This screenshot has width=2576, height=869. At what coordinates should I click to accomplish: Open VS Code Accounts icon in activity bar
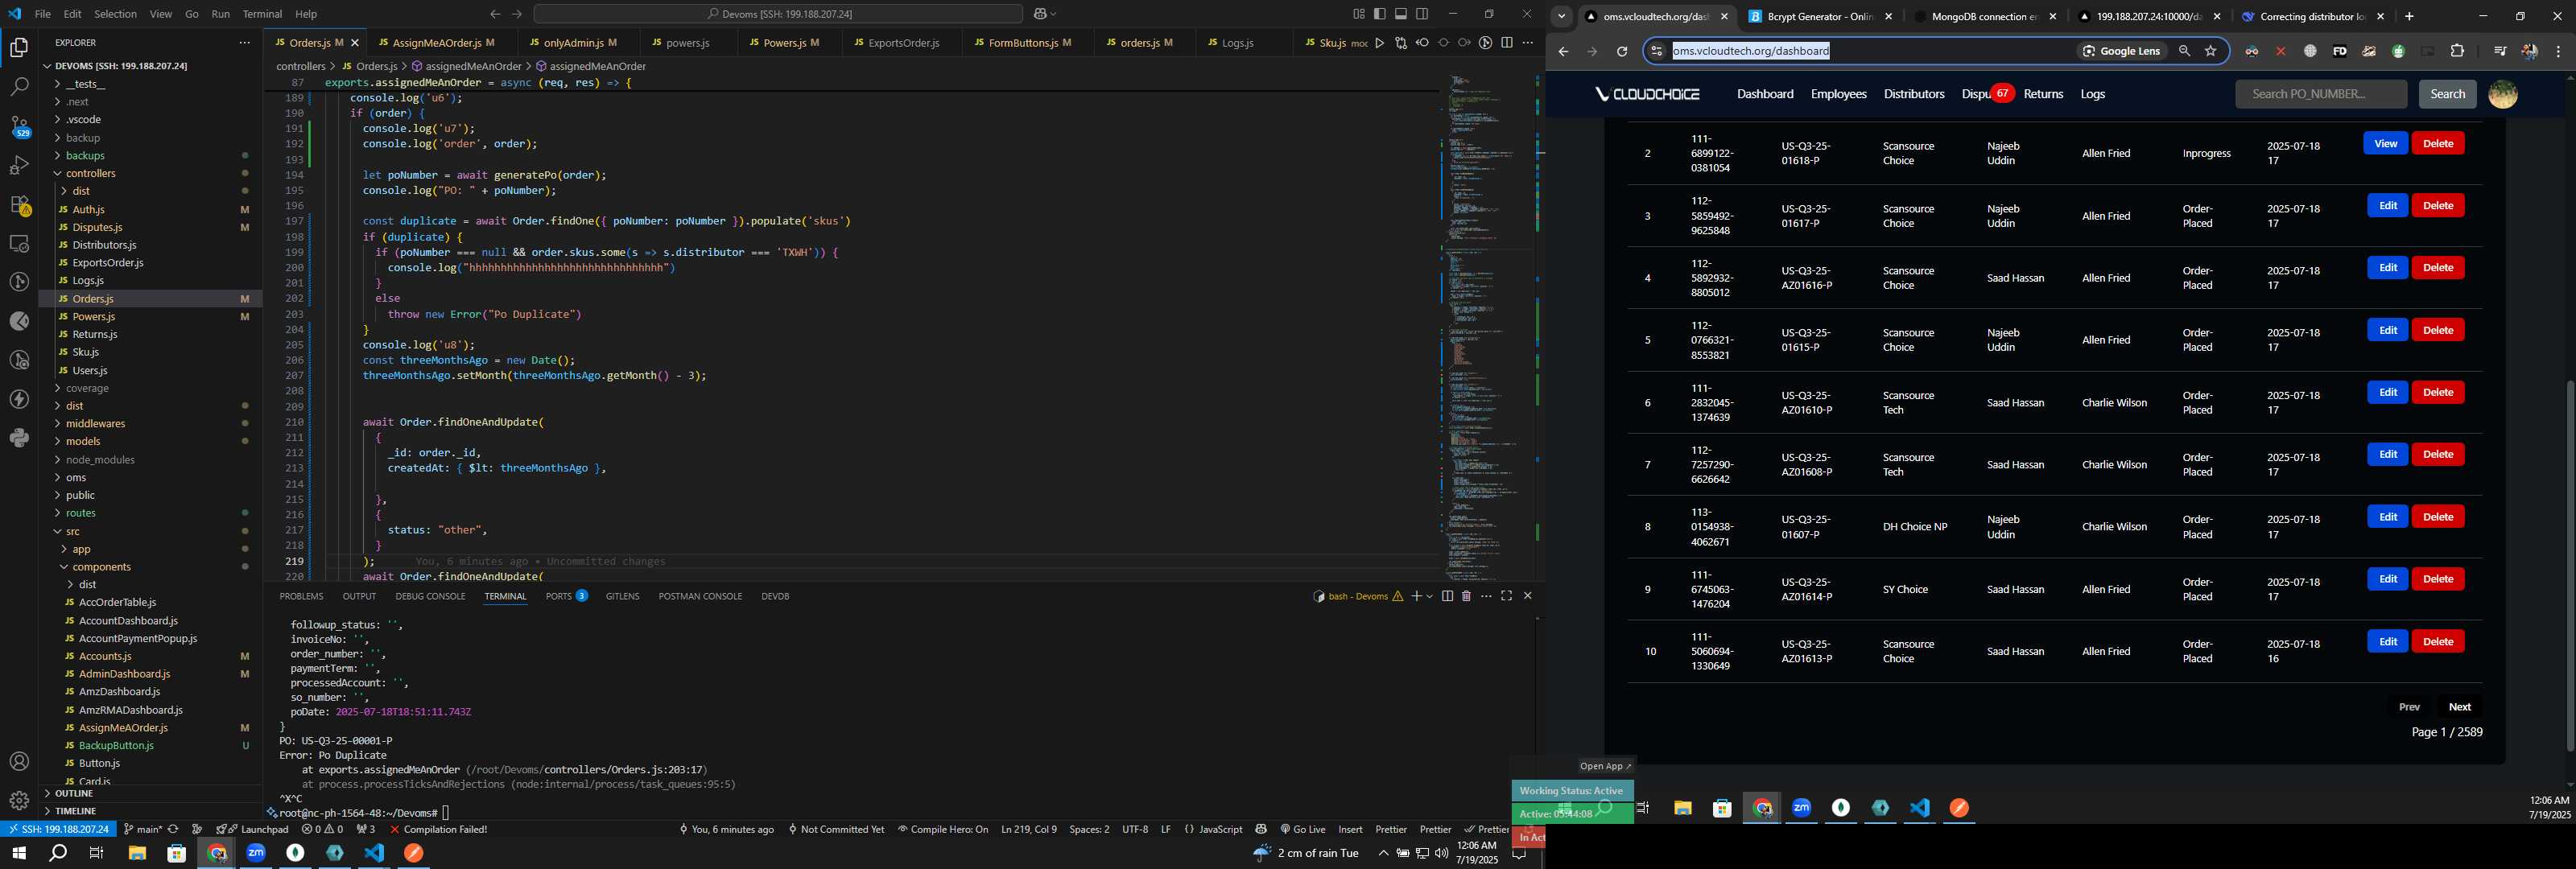(19, 762)
